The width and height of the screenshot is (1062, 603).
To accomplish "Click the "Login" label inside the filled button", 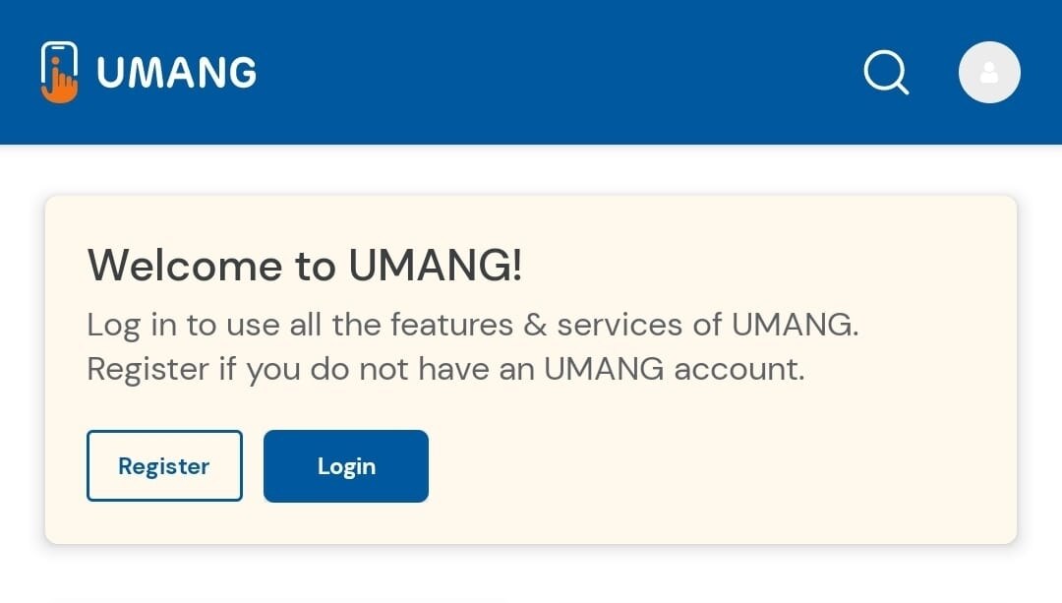I will (346, 465).
